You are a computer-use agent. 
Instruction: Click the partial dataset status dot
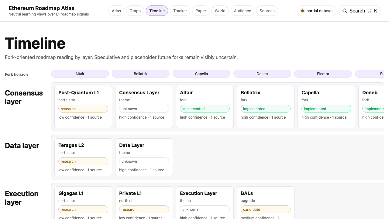pyautogui.click(x=302, y=11)
